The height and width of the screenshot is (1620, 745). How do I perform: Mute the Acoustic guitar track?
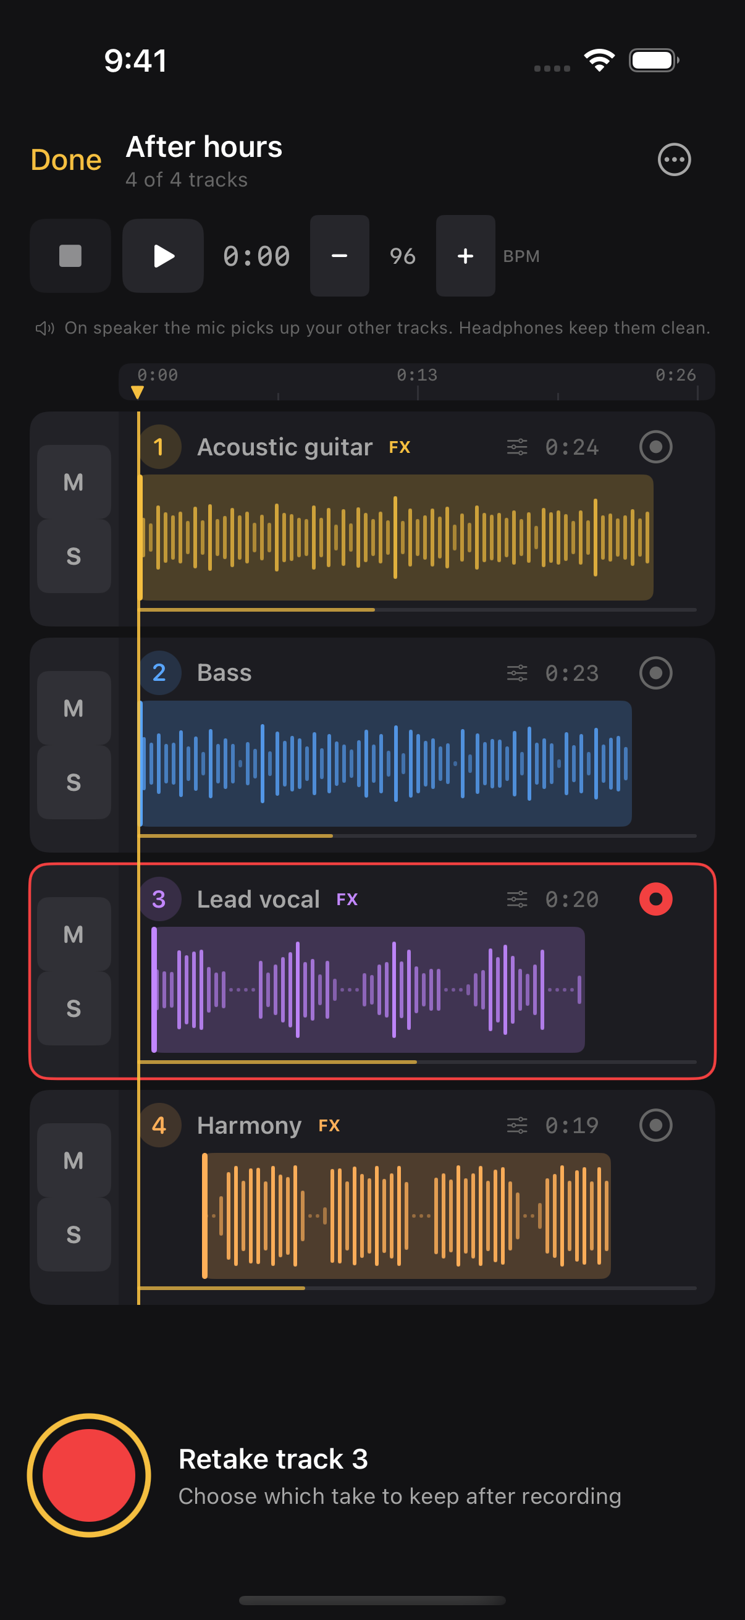point(74,483)
